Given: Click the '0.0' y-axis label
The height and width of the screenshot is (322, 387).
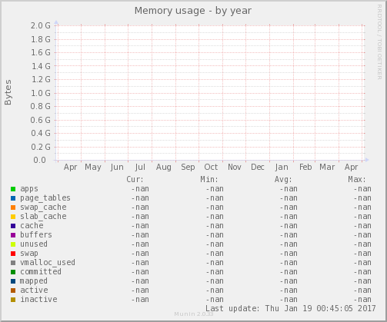Looking at the screenshot, I should 39,160.
